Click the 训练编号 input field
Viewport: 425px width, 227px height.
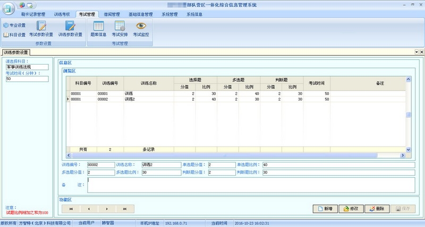(101, 165)
